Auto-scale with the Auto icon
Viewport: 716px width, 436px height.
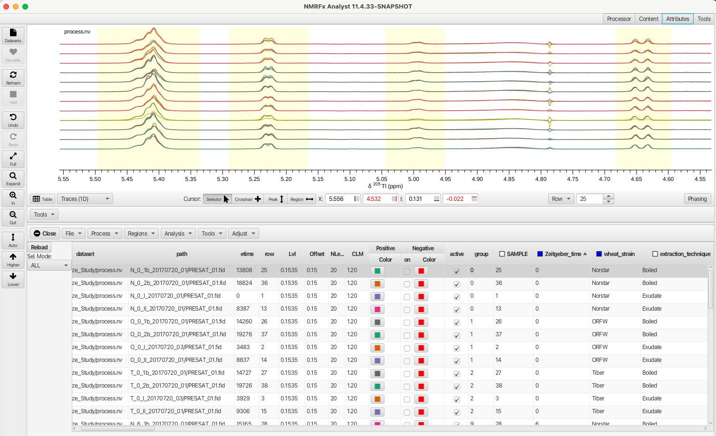coord(13,240)
